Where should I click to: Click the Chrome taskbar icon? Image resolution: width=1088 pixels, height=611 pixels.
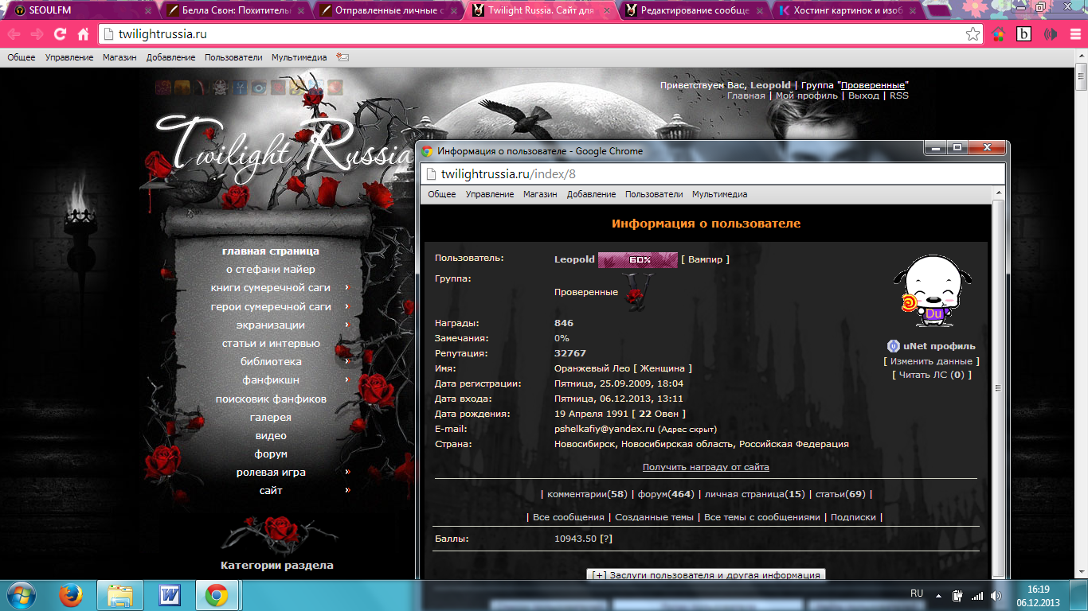[x=217, y=595]
